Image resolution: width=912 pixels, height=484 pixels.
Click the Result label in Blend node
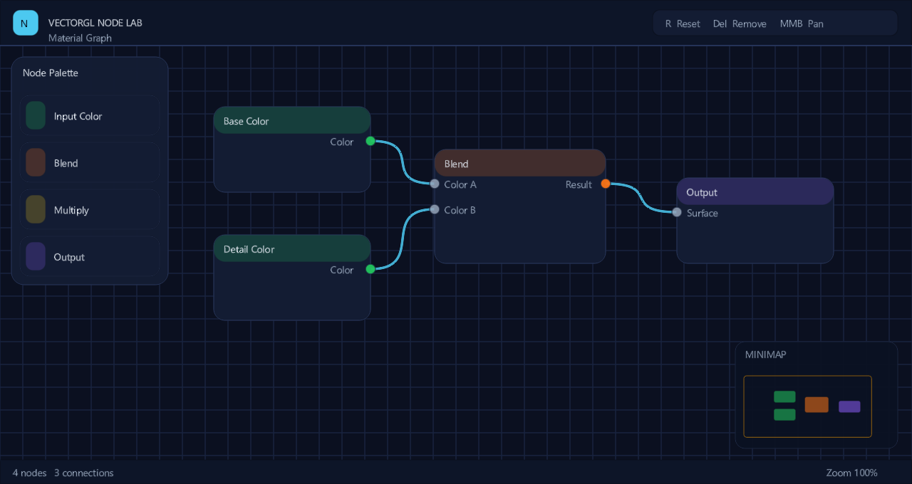[x=579, y=184]
